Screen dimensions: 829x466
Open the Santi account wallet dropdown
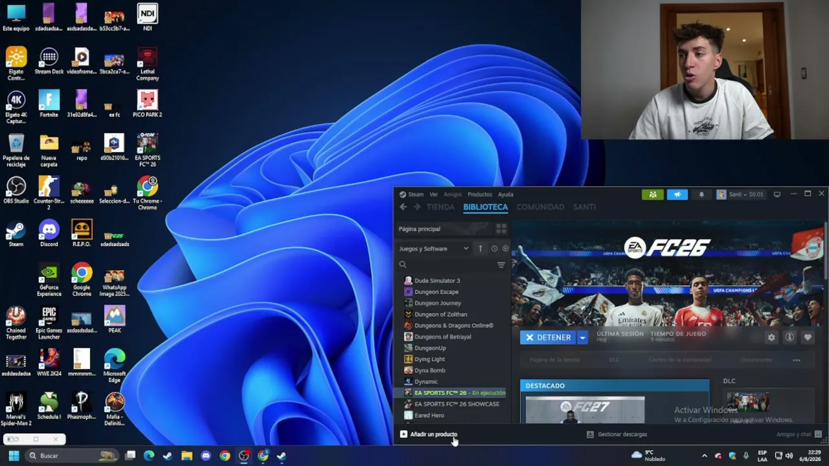pos(740,194)
